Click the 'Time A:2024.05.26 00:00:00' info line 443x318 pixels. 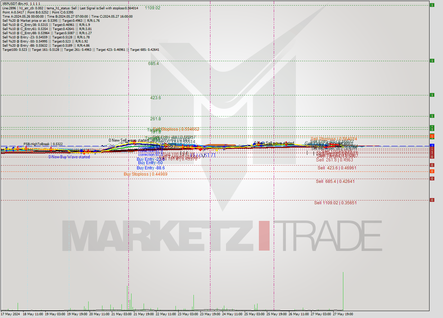pyautogui.click(x=67, y=16)
